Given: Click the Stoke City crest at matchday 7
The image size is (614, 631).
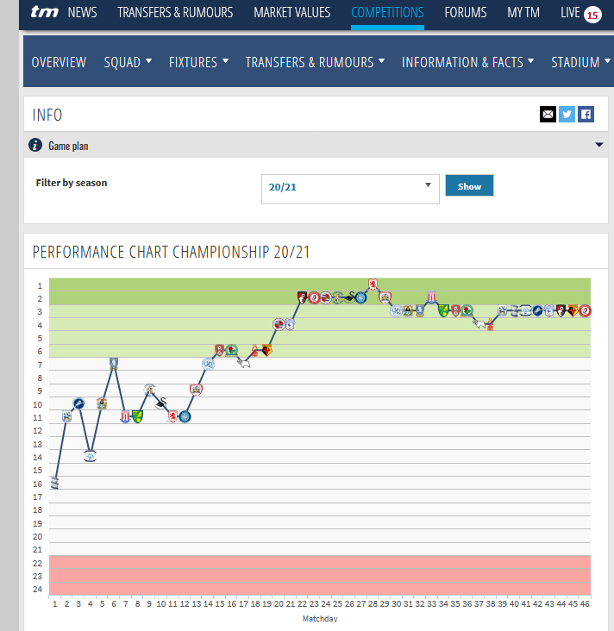Looking at the screenshot, I should click(126, 416).
